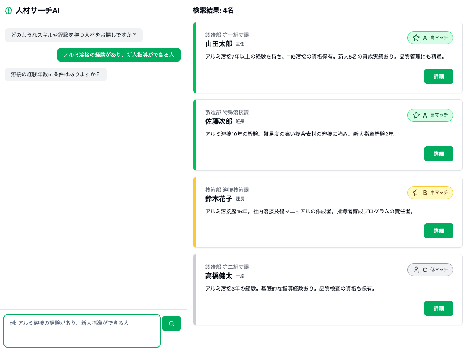Select the C 低マッチ badge on 高橋健太's card

click(x=430, y=270)
